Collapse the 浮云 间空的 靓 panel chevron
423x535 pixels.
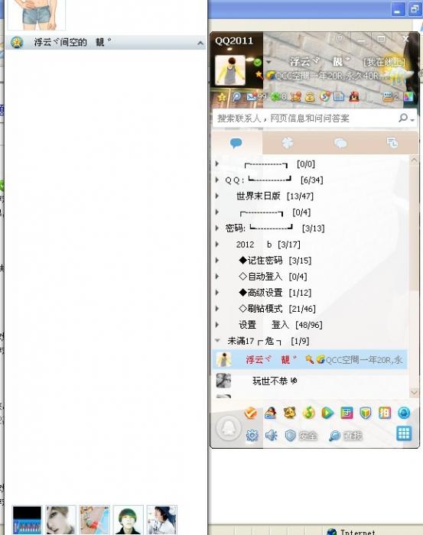tap(200, 43)
